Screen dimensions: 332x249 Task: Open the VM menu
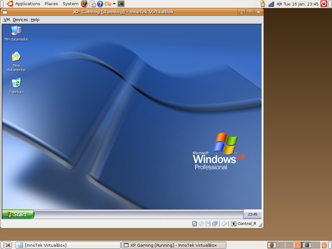click(x=7, y=20)
